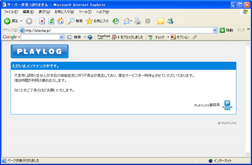Click the リンク links toolbar label
The height and width of the screenshot is (165, 252).
(x=241, y=30)
